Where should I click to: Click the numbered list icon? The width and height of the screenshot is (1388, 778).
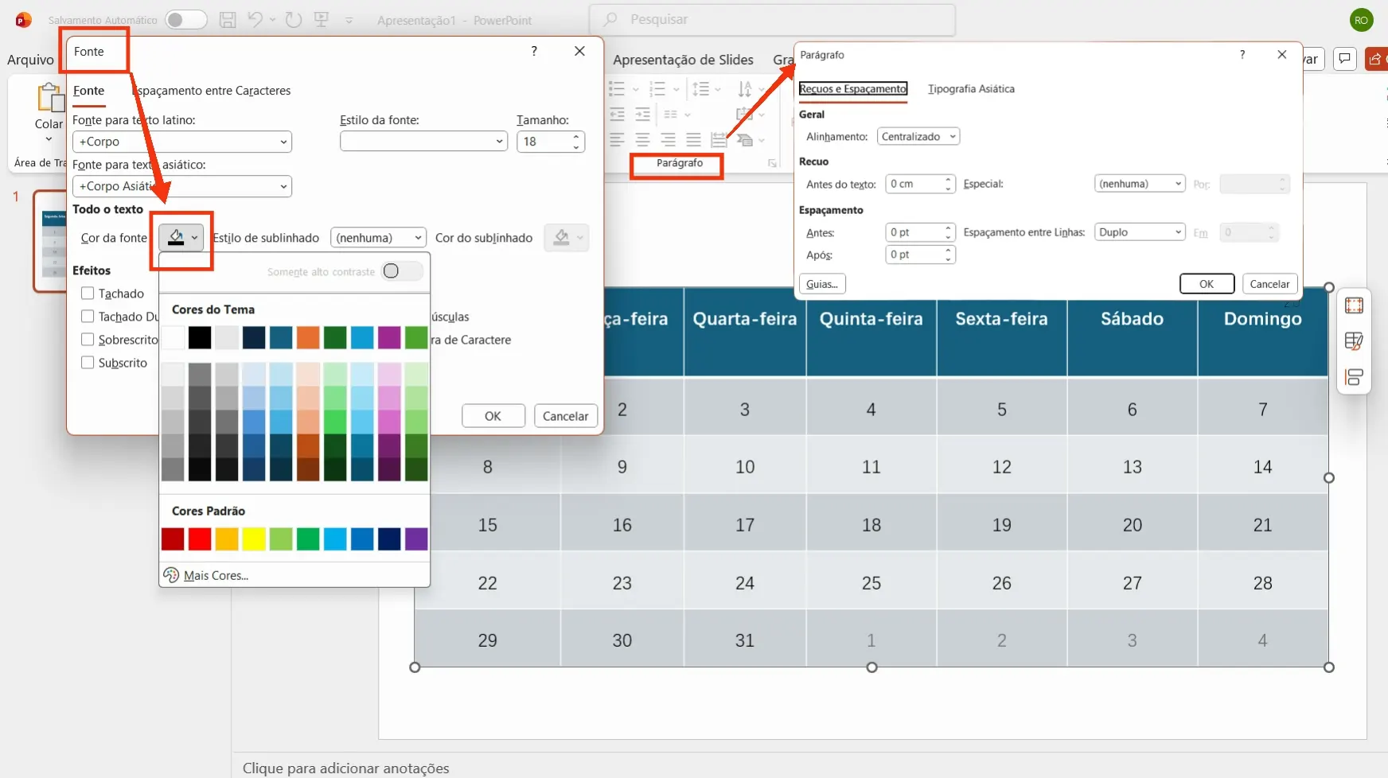(x=657, y=88)
